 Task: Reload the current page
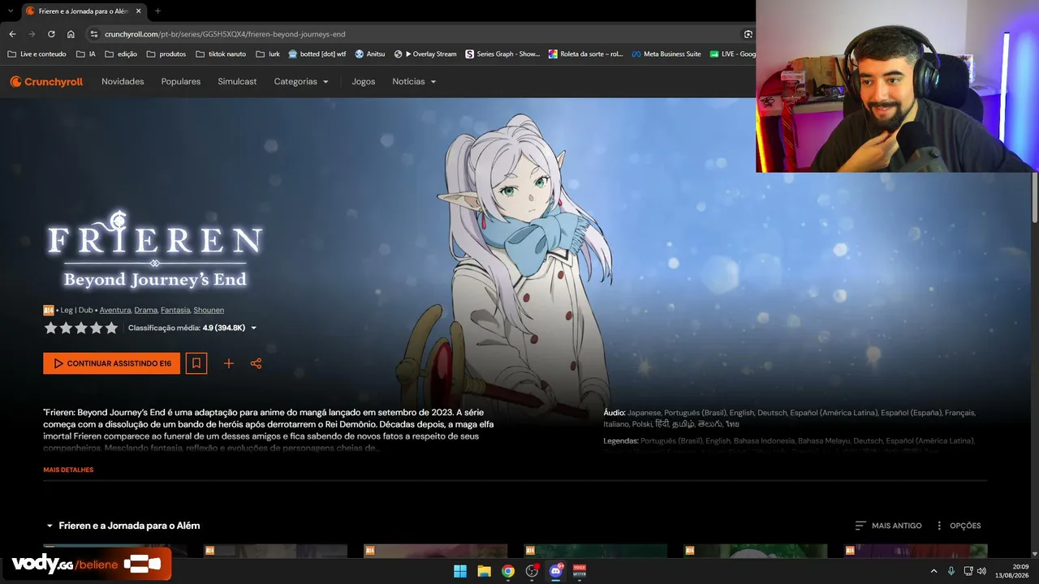[51, 34]
